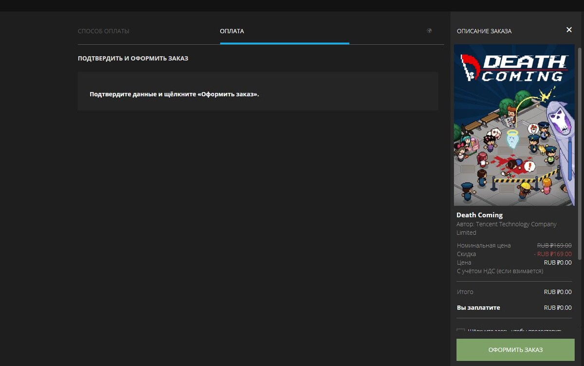Click the Подтвердите данные confirmation message

(174, 94)
